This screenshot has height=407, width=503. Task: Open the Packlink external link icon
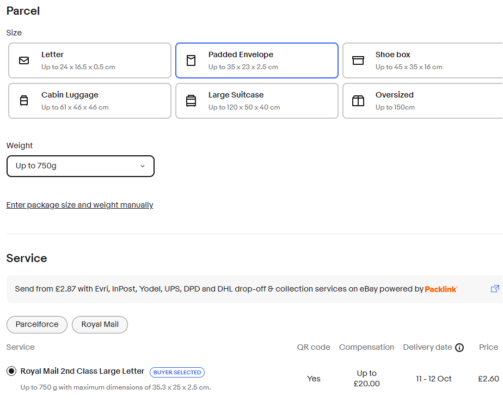point(495,289)
